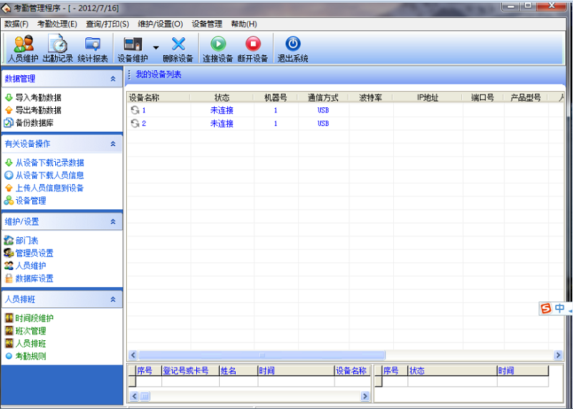Click the 退出系统 power icon
Image resolution: width=573 pixels, height=409 pixels.
click(x=293, y=44)
